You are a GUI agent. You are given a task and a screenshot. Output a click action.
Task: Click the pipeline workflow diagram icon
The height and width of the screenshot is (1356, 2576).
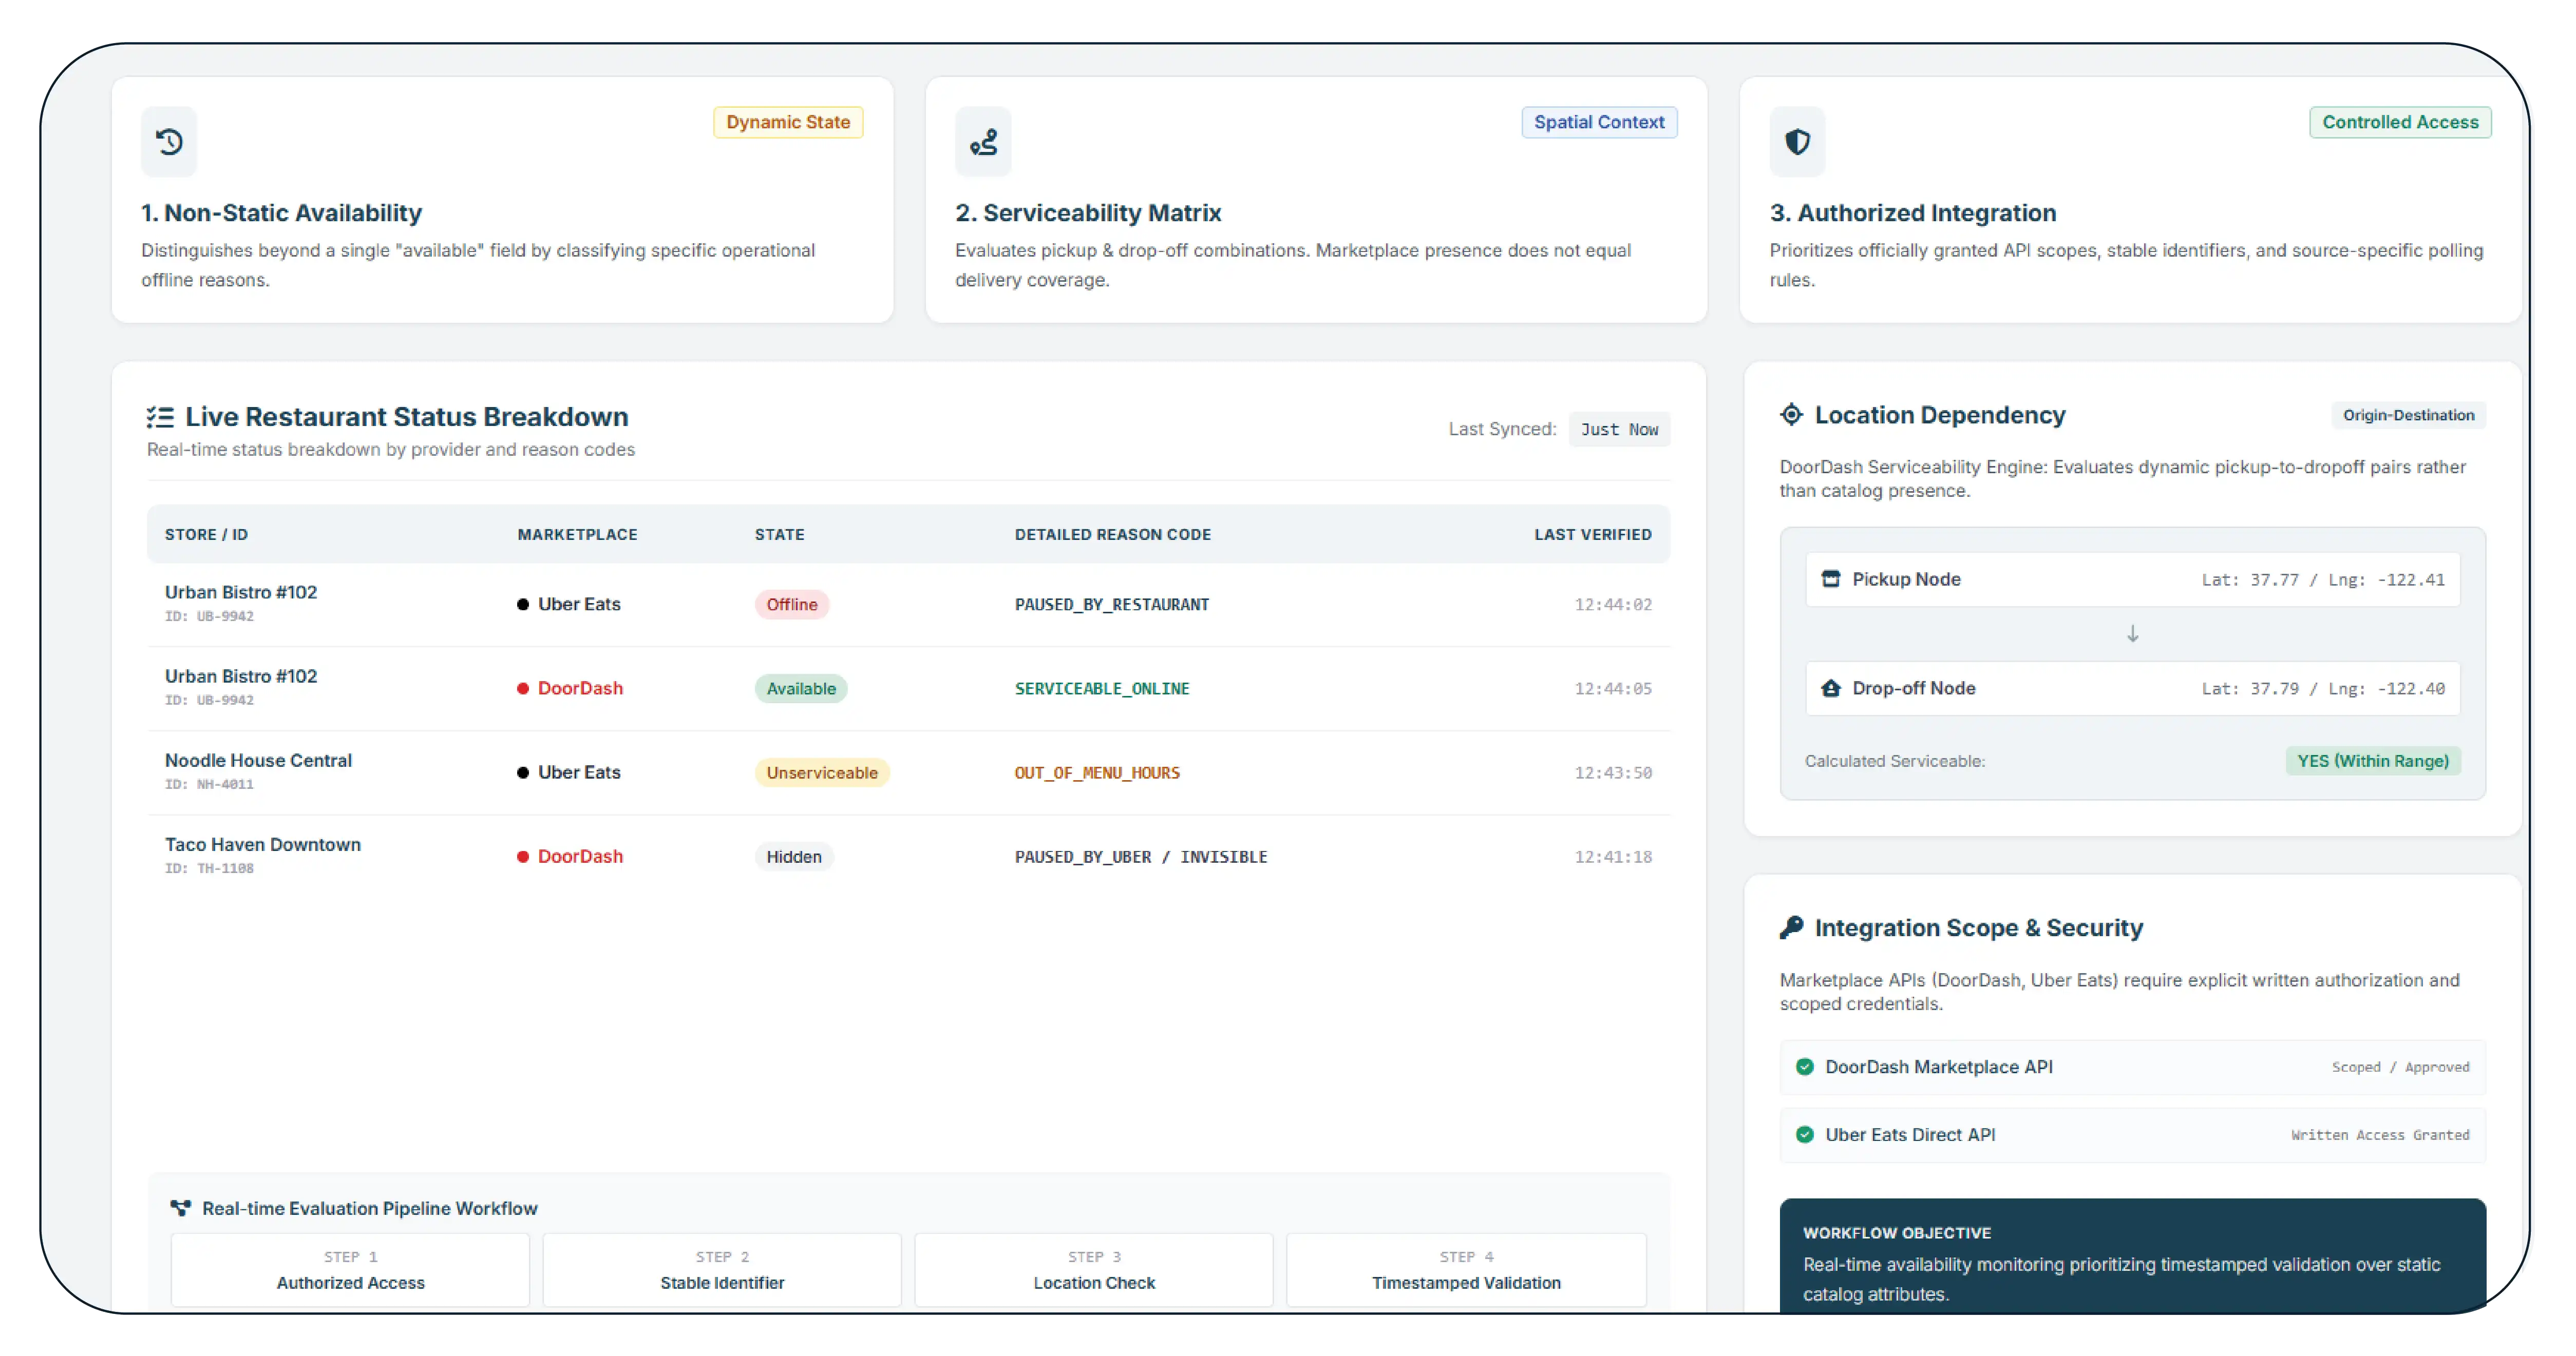pos(180,1208)
